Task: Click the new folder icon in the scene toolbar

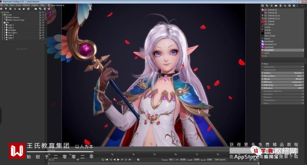Action: (x=35, y=9)
